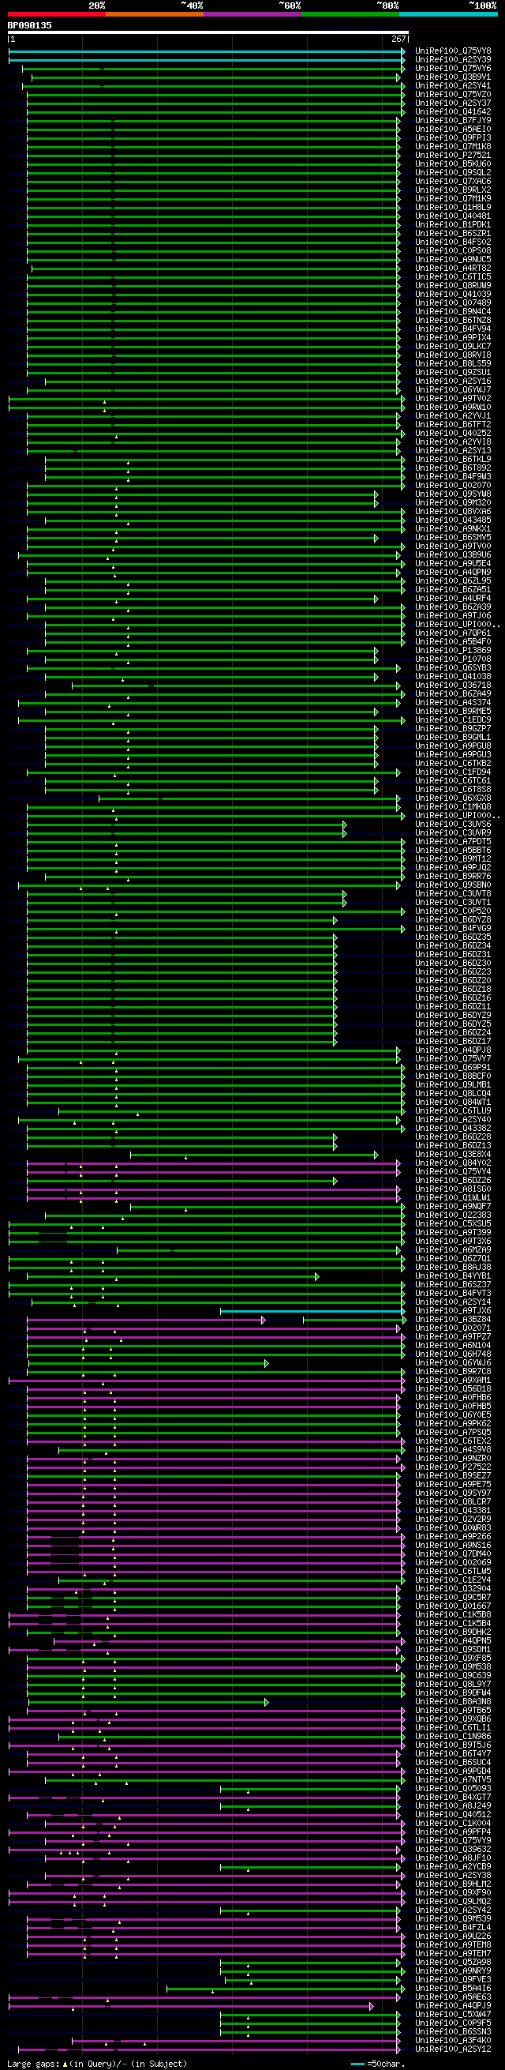Select label 'UniRef100_P27522'

click(x=453, y=1467)
